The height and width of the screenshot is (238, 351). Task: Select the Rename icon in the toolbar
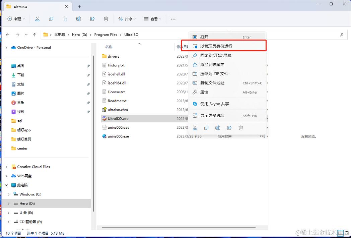point(78,19)
